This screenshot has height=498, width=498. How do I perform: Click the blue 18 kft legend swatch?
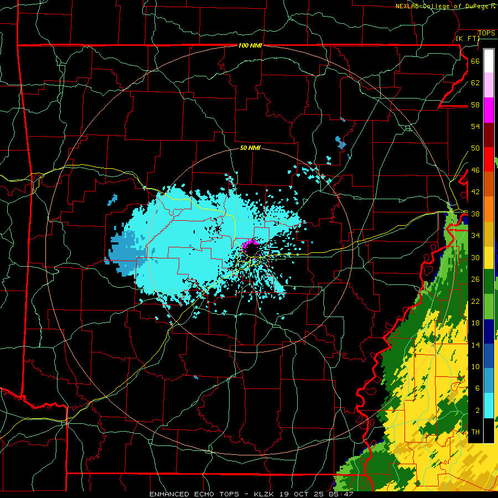pyautogui.click(x=489, y=356)
